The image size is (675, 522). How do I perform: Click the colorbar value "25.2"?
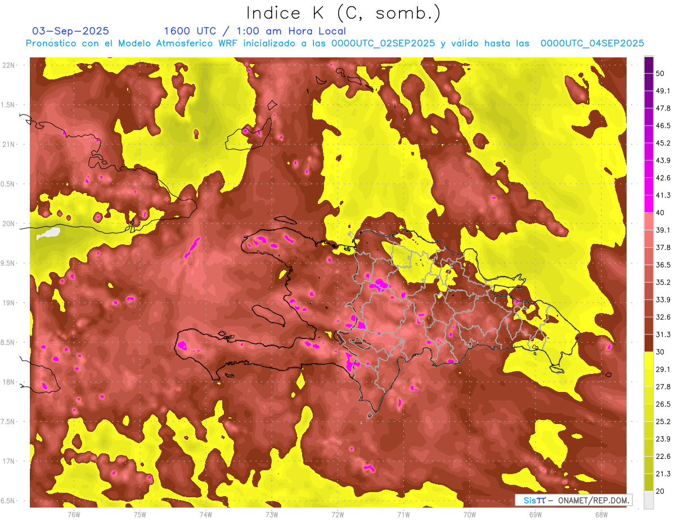pyautogui.click(x=663, y=422)
